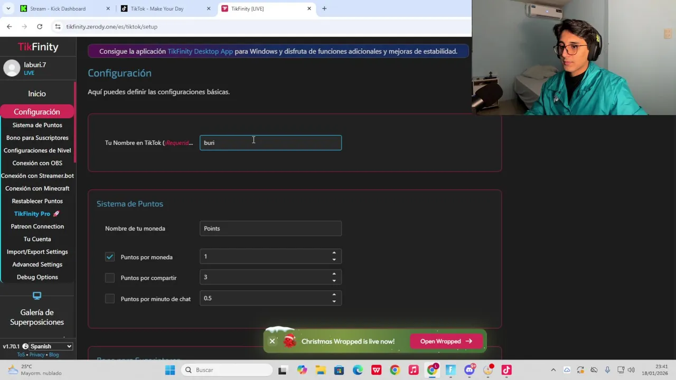Screen dimensions: 676x380
Task: Click the OneDrive cloud tray icon
Action: [567, 370]
